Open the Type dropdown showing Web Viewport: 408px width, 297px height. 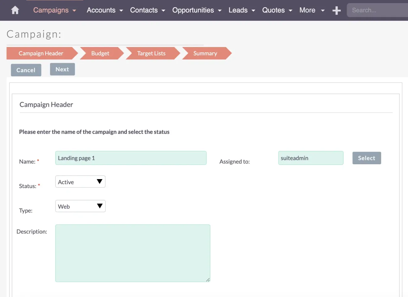click(80, 206)
